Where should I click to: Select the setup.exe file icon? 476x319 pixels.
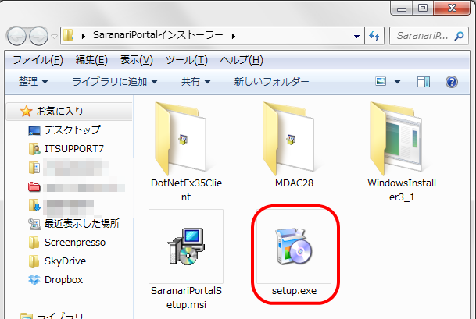click(294, 246)
